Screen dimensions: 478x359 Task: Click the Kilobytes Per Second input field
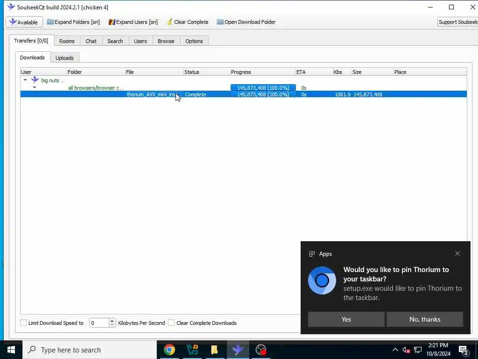point(99,323)
